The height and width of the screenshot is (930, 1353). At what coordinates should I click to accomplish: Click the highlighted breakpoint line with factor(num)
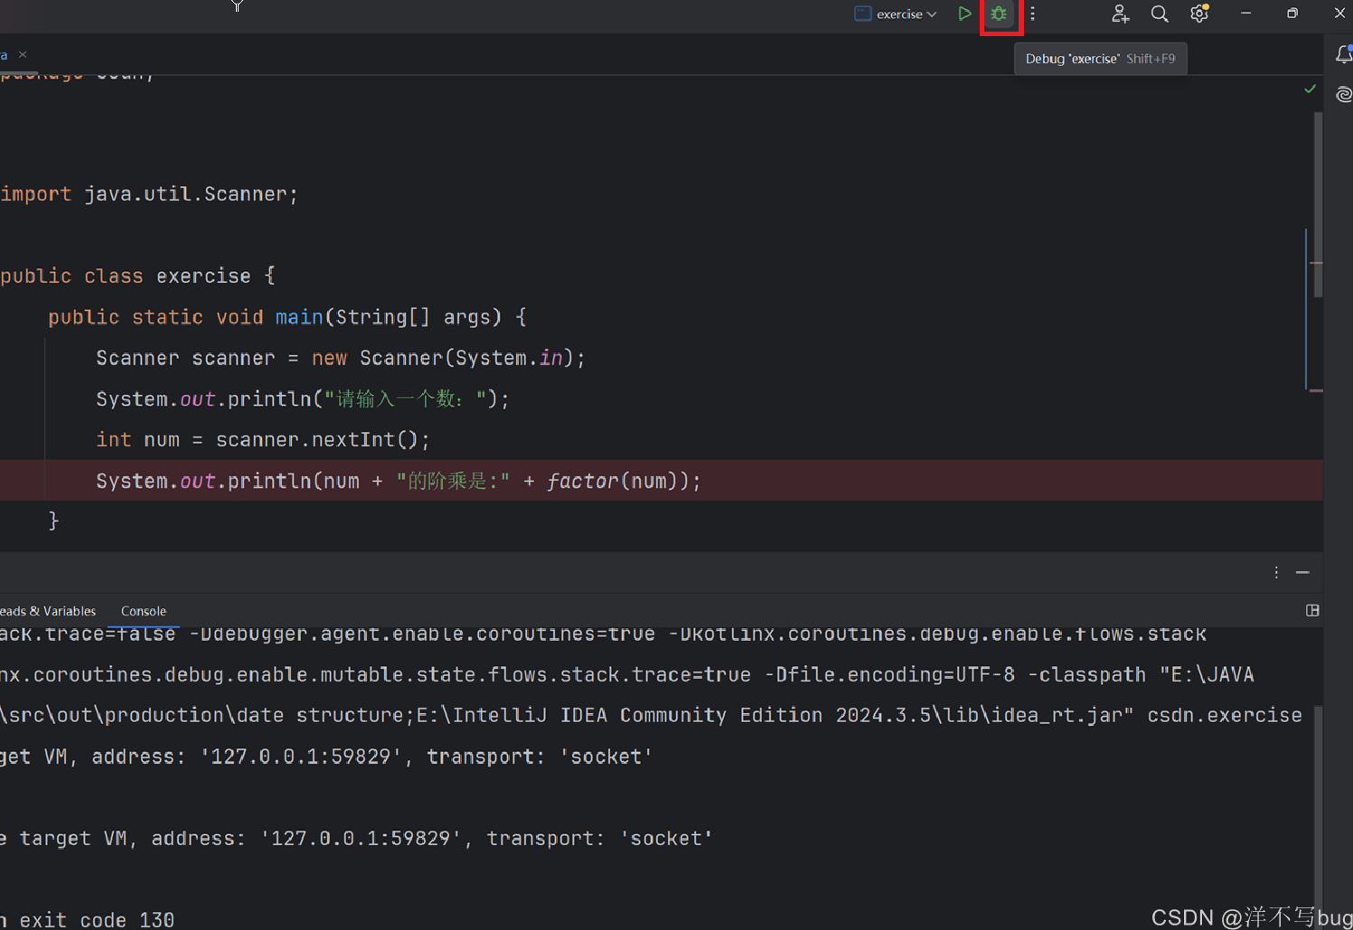click(662, 481)
